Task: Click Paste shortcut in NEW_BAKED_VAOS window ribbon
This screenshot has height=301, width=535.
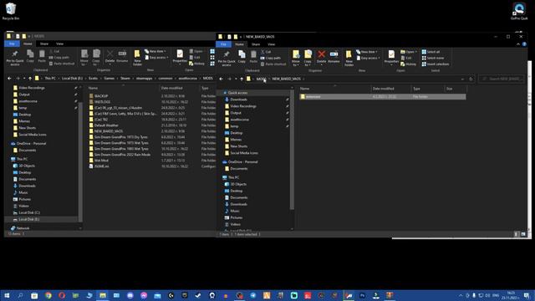Action: pos(273,64)
